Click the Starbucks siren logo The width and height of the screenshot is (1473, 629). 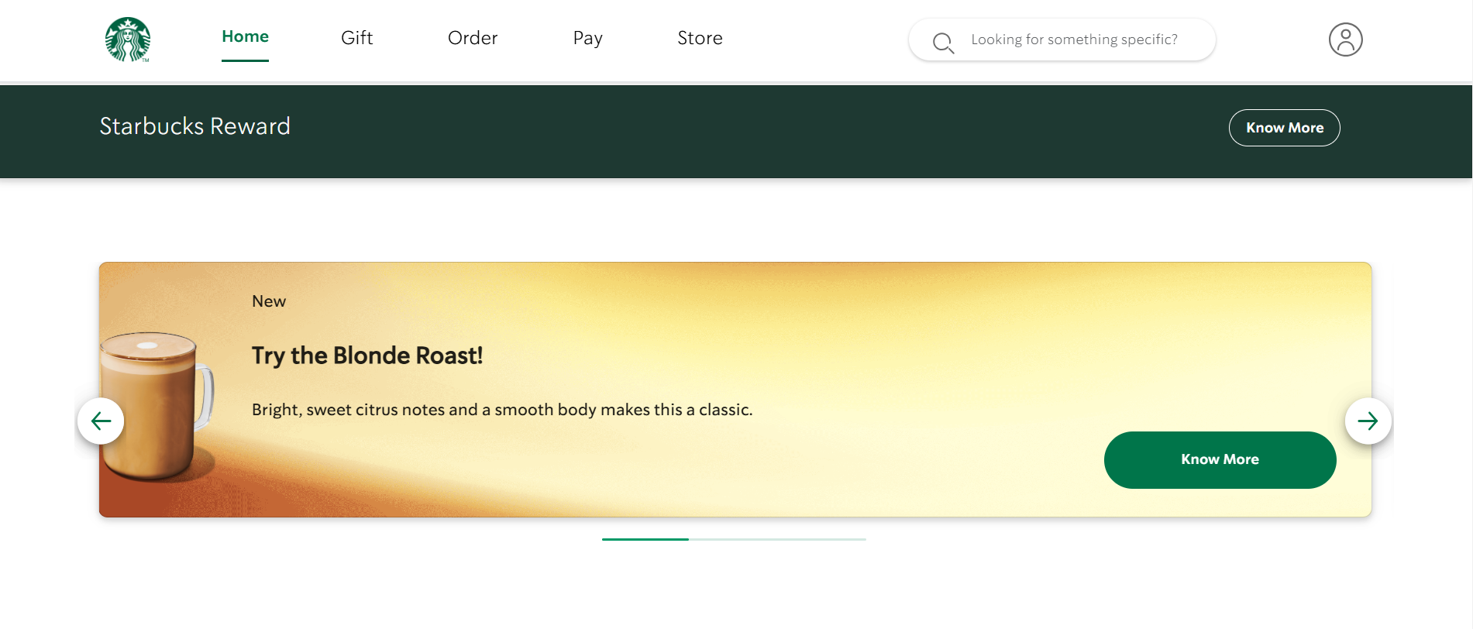point(128,40)
